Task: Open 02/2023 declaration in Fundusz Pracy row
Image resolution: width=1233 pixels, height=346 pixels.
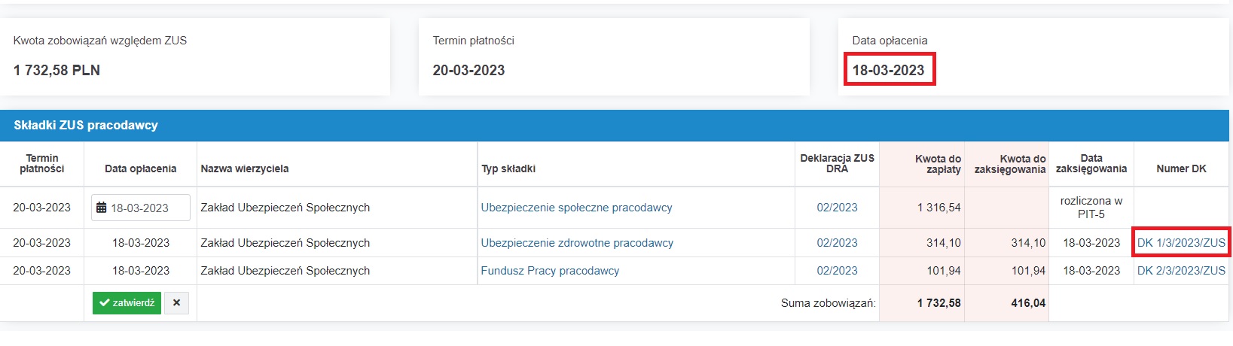Action: (837, 271)
